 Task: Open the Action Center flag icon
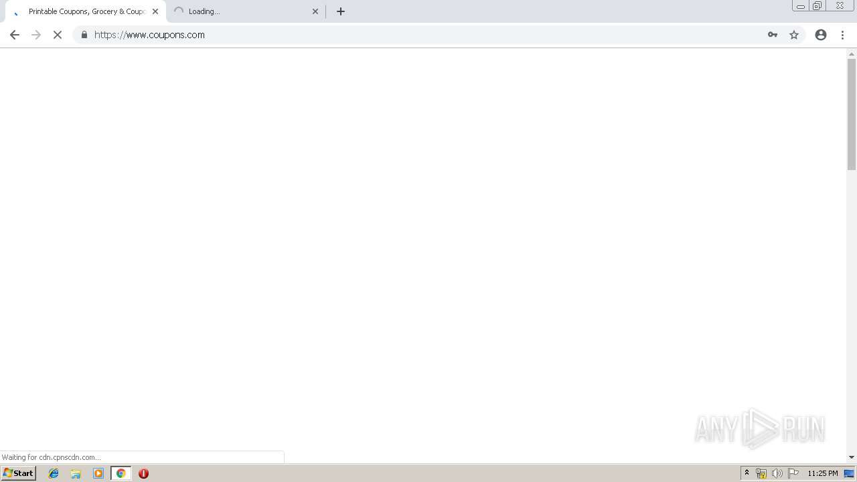pyautogui.click(x=793, y=473)
